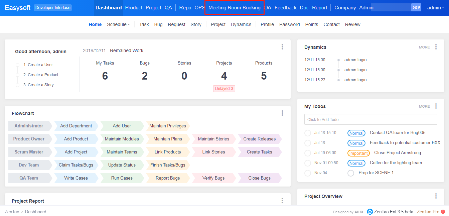Focus the 'Click to Add Todo' field
The width and height of the screenshot is (449, 216).
coord(370,120)
